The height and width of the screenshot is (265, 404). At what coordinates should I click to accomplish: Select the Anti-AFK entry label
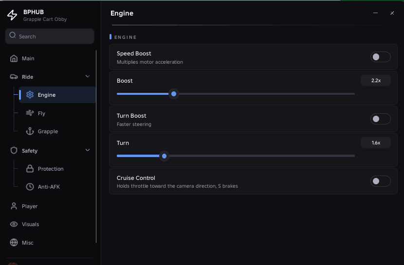(x=49, y=187)
